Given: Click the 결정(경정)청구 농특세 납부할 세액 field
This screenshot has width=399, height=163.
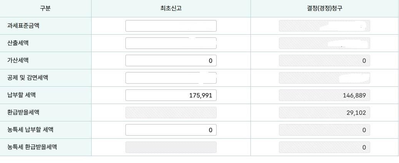Looking at the screenshot, I should coord(324,130).
